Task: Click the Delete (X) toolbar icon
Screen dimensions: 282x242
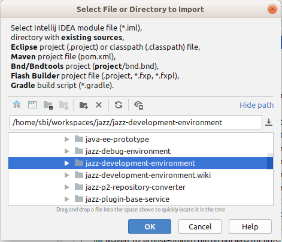Action: click(x=99, y=105)
